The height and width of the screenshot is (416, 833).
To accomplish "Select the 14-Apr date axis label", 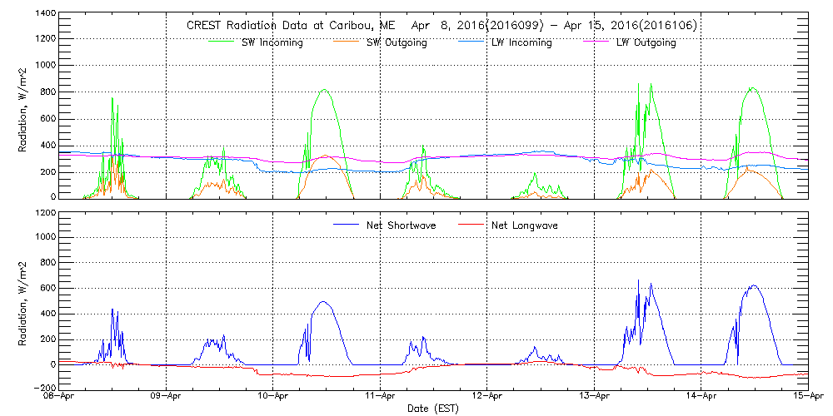I will [x=701, y=397].
